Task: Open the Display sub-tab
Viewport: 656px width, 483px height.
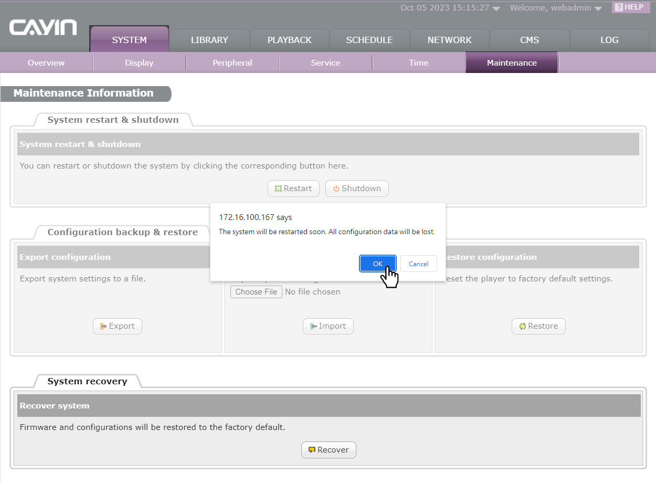Action: pyautogui.click(x=140, y=62)
